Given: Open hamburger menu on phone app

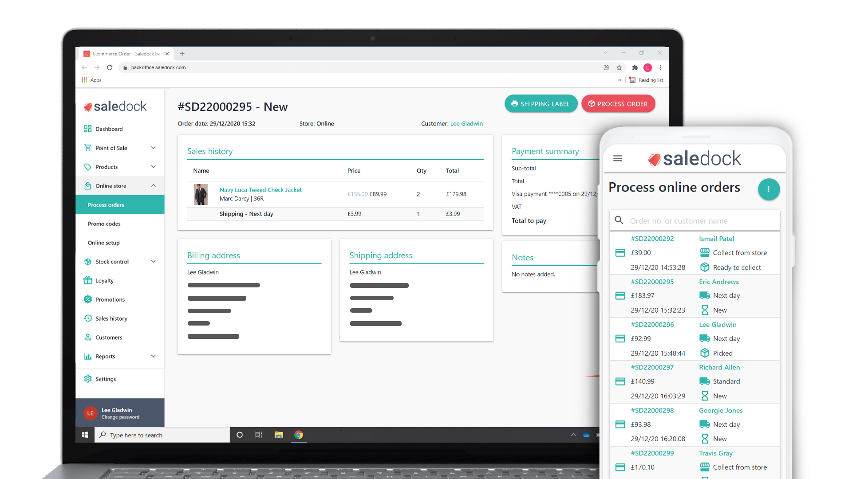Looking at the screenshot, I should point(618,158).
